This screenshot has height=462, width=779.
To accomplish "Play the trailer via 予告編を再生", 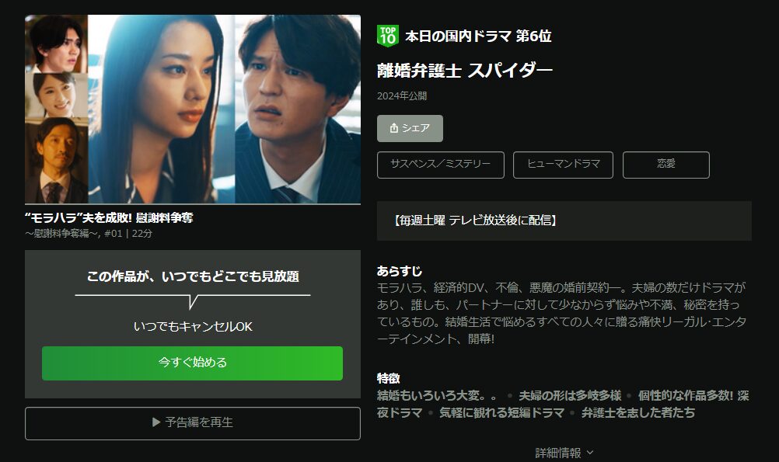I will point(193,423).
